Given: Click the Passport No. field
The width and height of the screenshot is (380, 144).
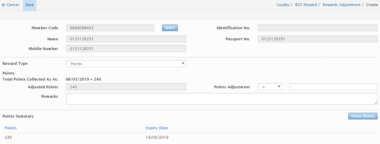Looking at the screenshot, I should [x=318, y=39].
